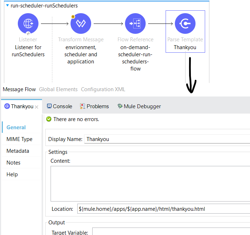Click the exchange badge under the Listener icon
Screen dimensions: 250x235
click(28, 33)
